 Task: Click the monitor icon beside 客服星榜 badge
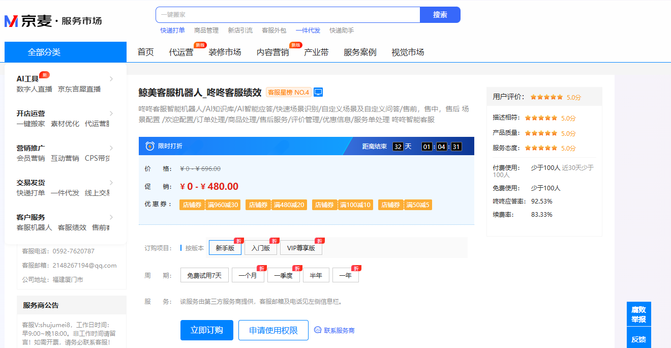tap(318, 92)
